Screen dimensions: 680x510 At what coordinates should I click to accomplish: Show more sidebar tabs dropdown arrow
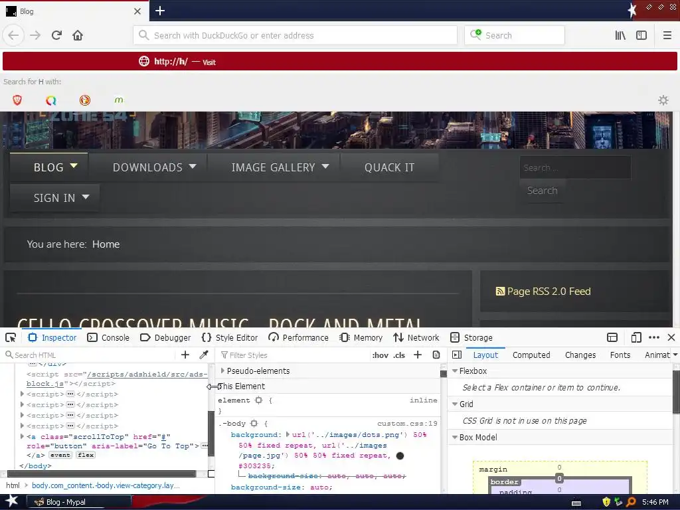pos(675,355)
